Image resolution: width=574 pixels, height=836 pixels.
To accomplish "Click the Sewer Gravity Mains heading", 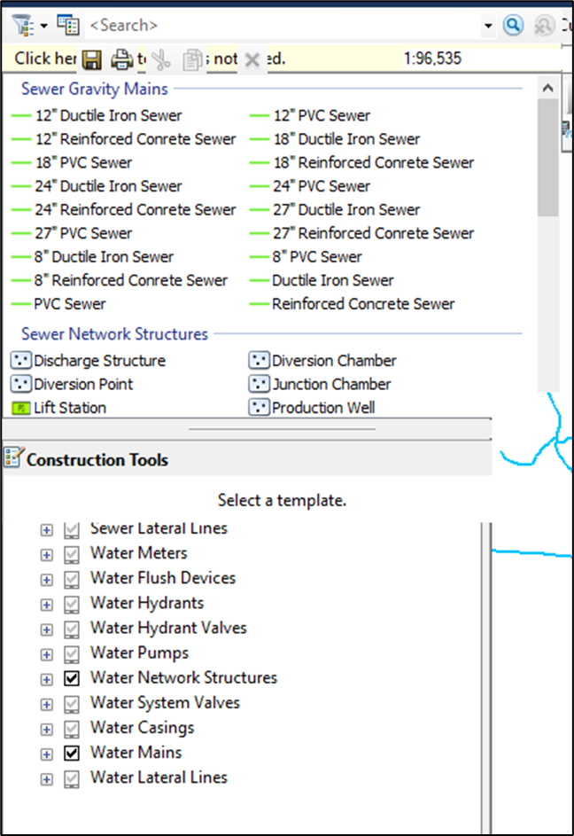I will 93,89.
